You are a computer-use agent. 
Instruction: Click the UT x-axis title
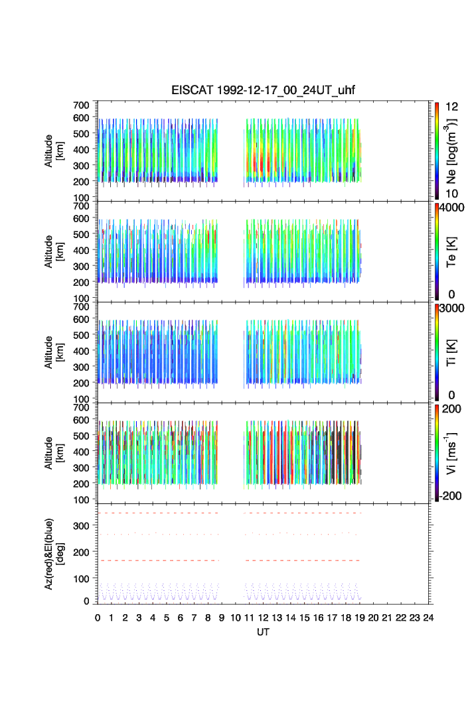[x=263, y=632]
